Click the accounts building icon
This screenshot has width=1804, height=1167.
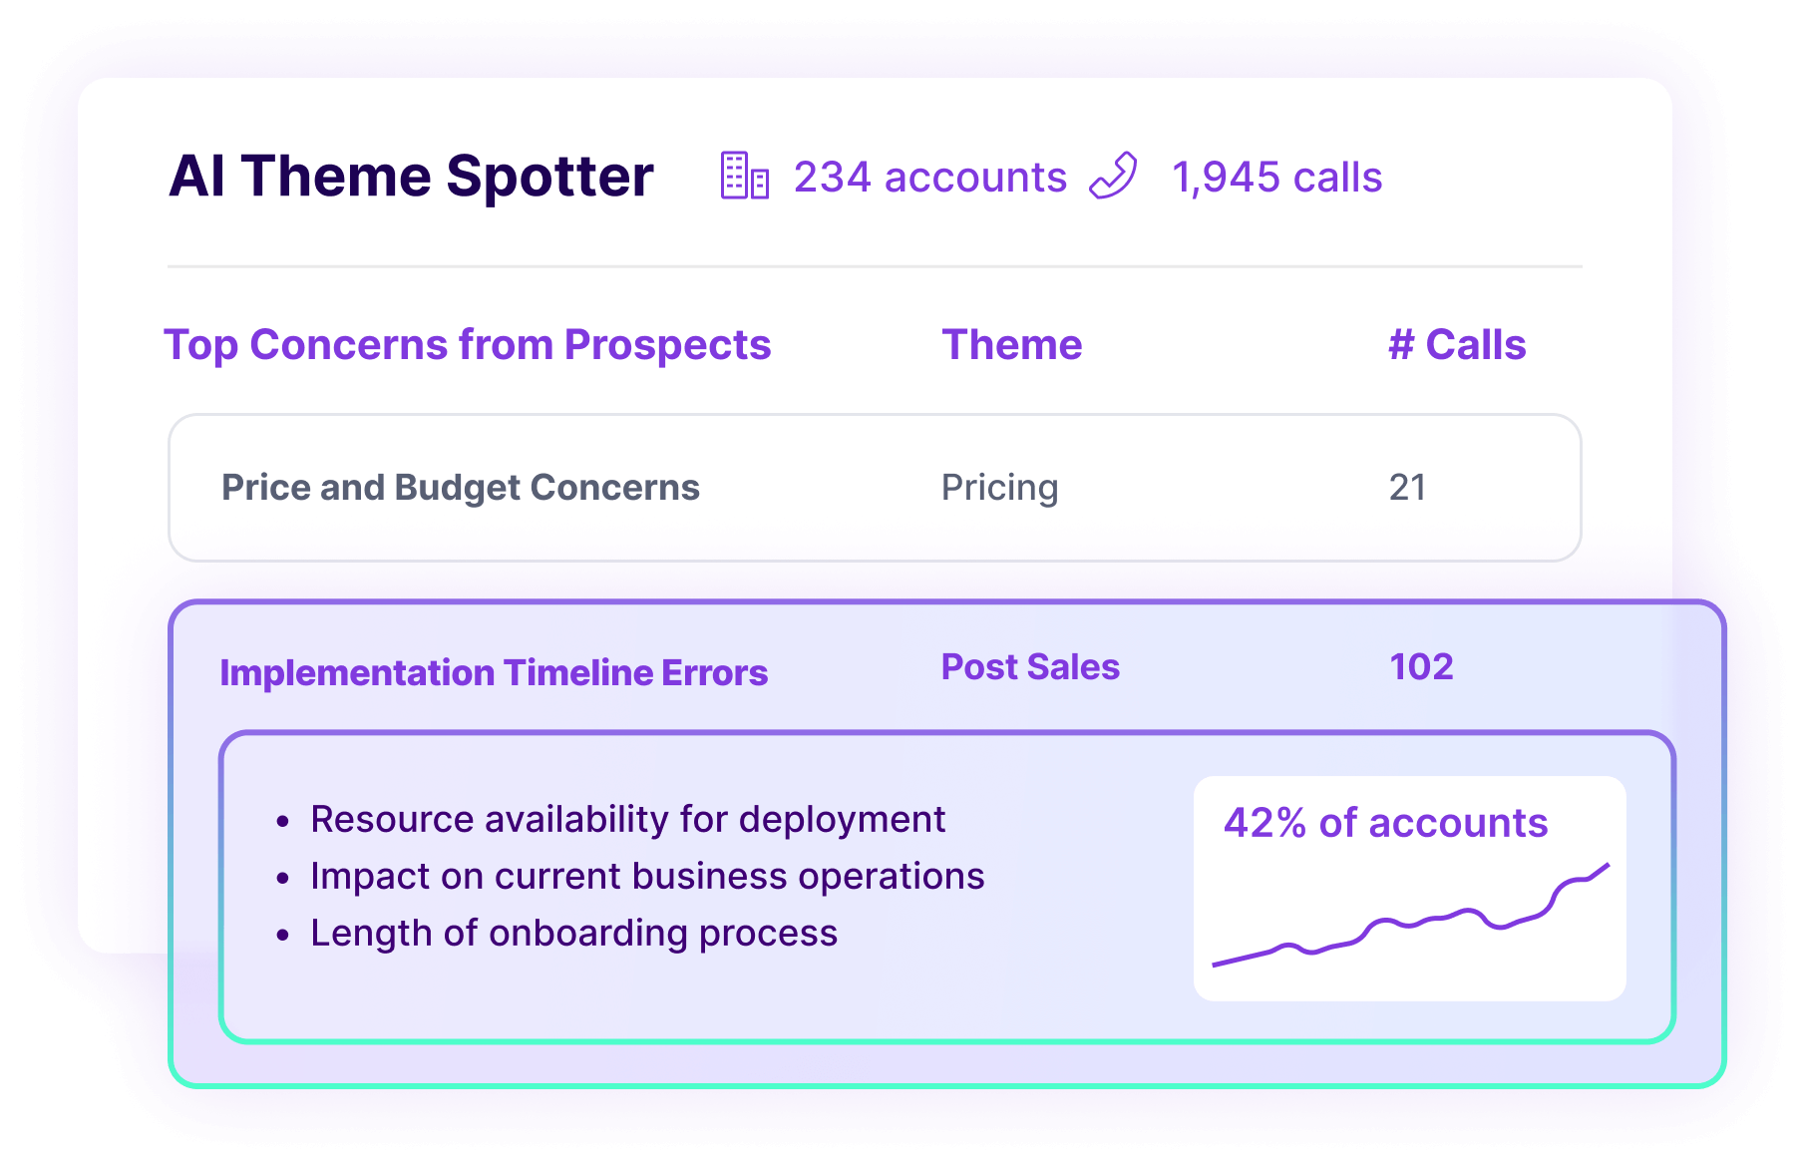745,176
